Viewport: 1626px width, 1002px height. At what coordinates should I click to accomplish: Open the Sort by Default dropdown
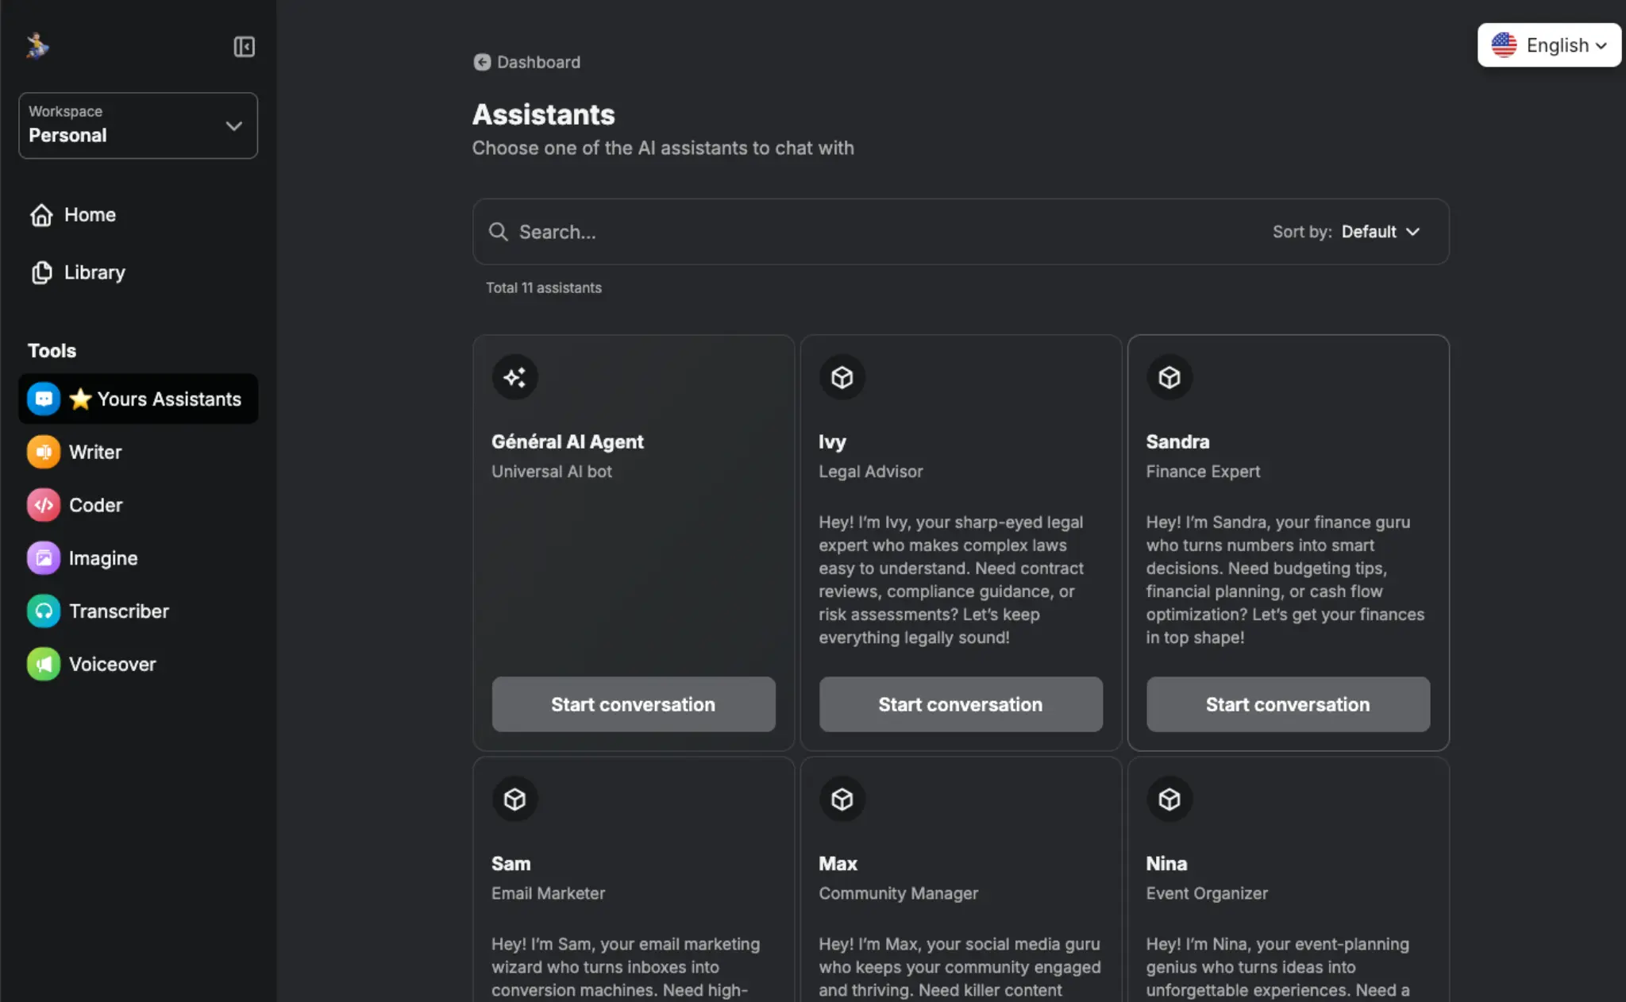tap(1380, 232)
